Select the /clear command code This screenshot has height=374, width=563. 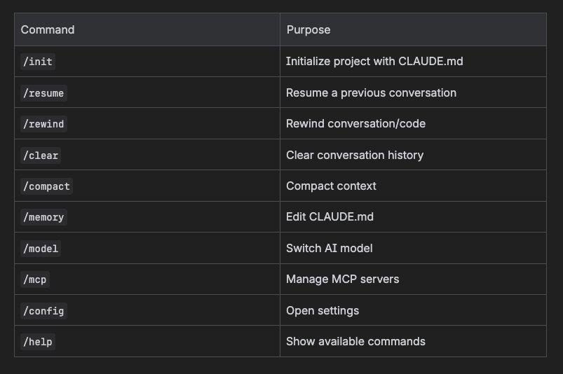coord(41,155)
